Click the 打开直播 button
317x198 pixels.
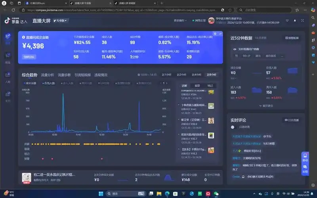click(x=292, y=120)
